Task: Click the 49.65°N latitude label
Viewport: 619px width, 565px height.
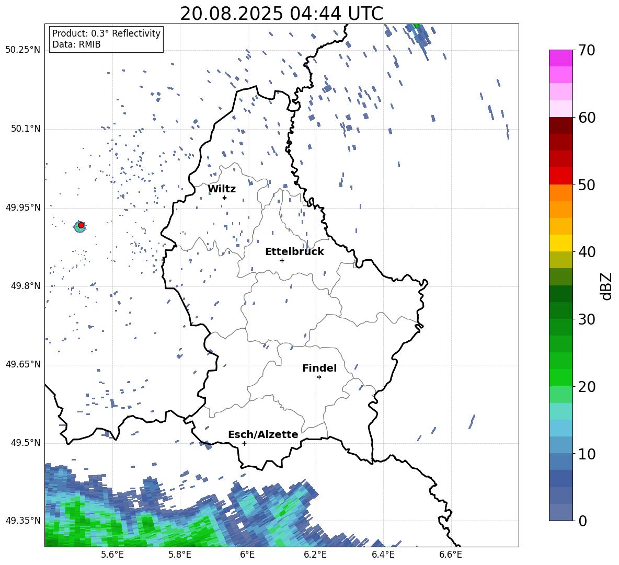Action: (x=23, y=364)
